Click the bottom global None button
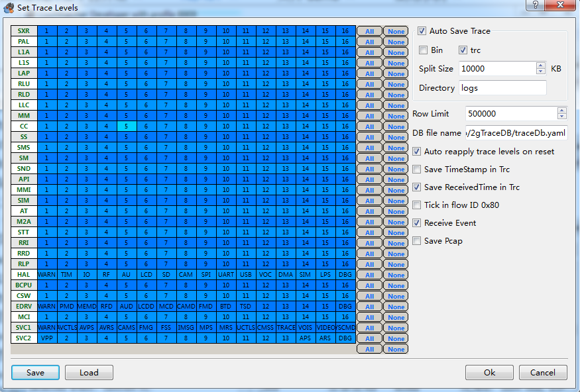Viewport: 580px width, 392px height. pos(396,349)
